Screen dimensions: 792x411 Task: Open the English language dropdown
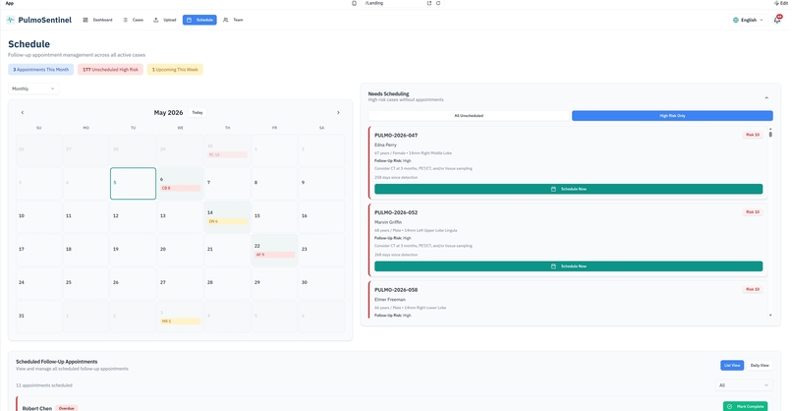(748, 20)
